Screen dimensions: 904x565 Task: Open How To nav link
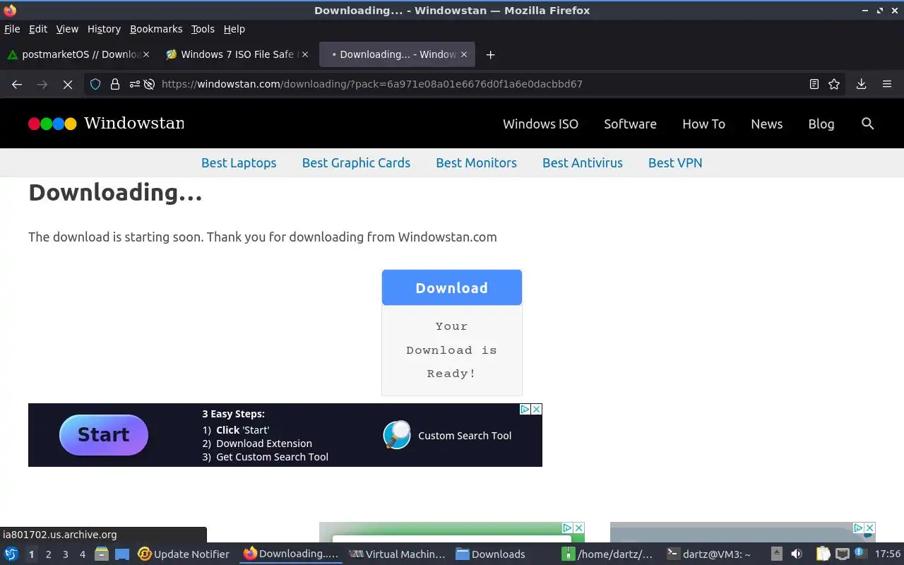[703, 124]
